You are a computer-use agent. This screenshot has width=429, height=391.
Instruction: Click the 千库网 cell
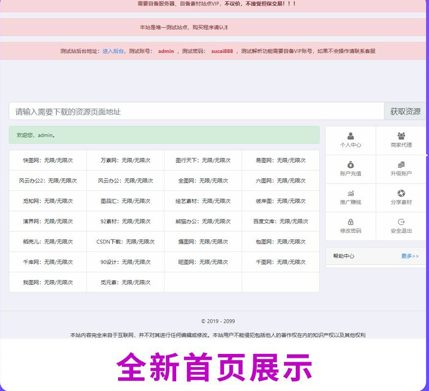48,262
